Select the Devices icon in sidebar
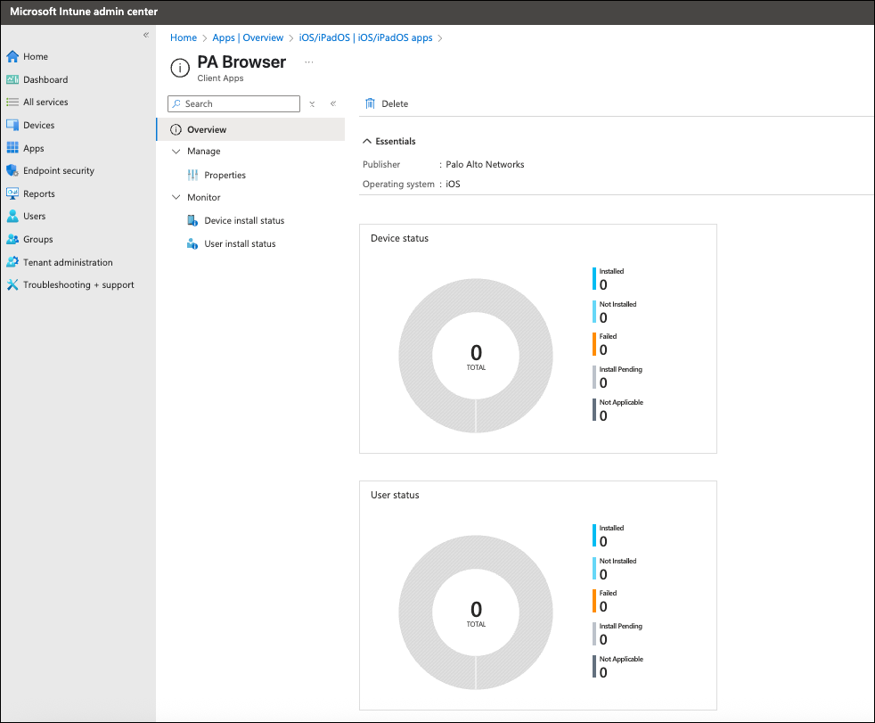Image resolution: width=875 pixels, height=723 pixels. tap(12, 126)
